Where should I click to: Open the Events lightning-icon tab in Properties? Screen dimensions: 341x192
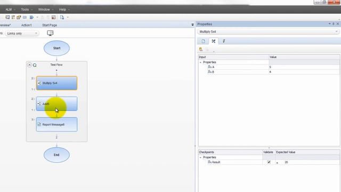pyautogui.click(x=224, y=41)
